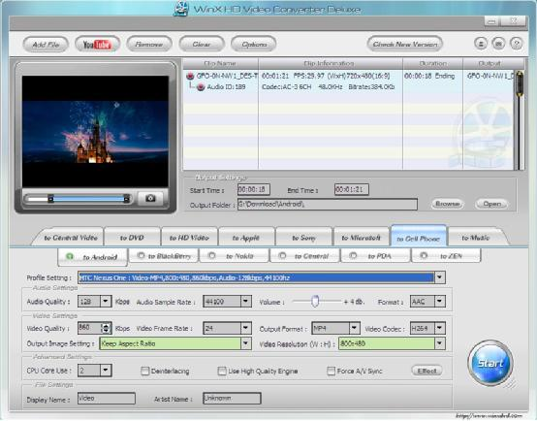Click the Output column header
Viewport: 537px width, 421px height.
point(490,63)
